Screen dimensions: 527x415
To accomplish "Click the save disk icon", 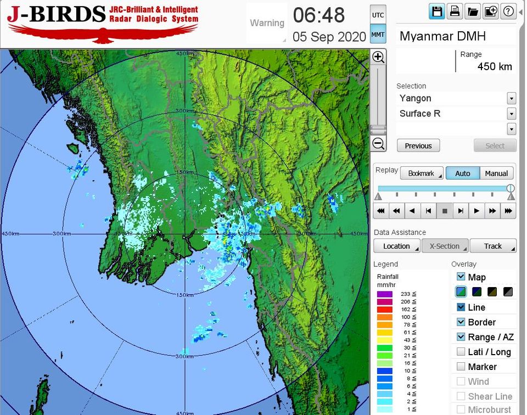I will [436, 12].
